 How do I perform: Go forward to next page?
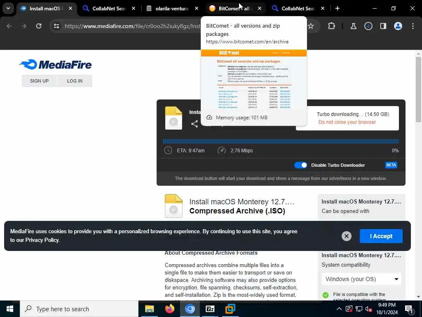coord(23,26)
